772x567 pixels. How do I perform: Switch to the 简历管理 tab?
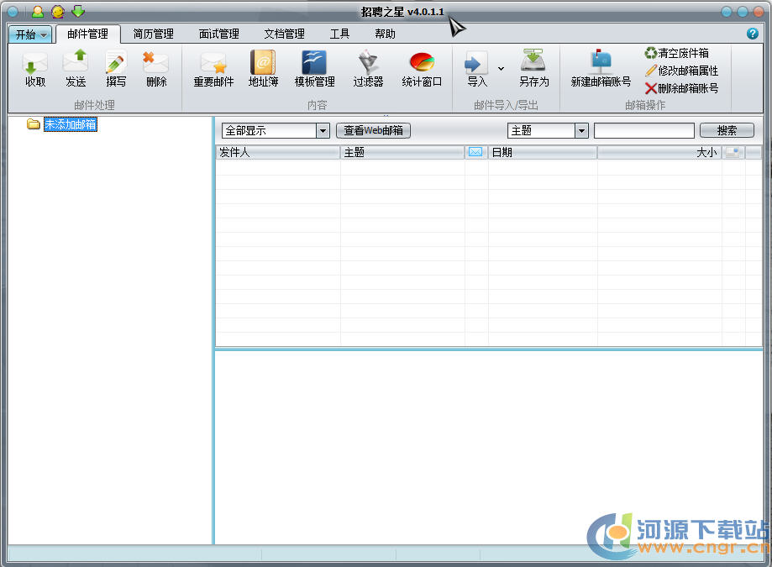[153, 34]
